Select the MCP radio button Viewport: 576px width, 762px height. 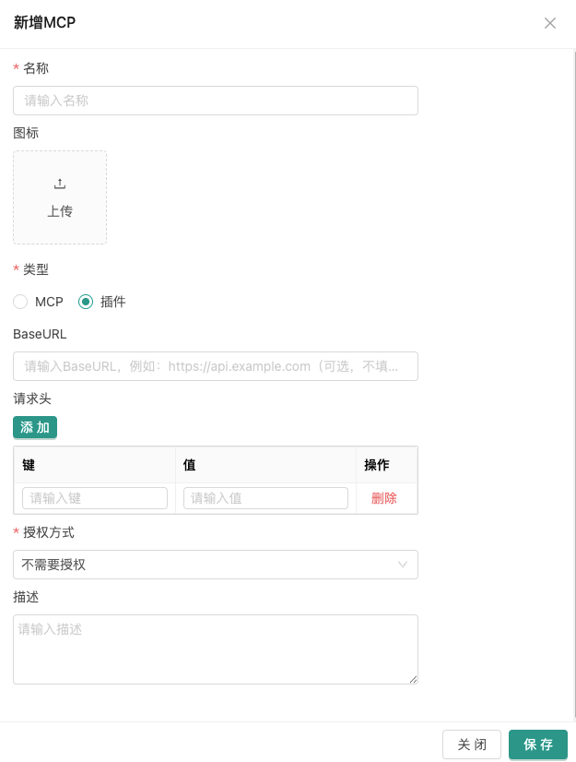click(21, 302)
